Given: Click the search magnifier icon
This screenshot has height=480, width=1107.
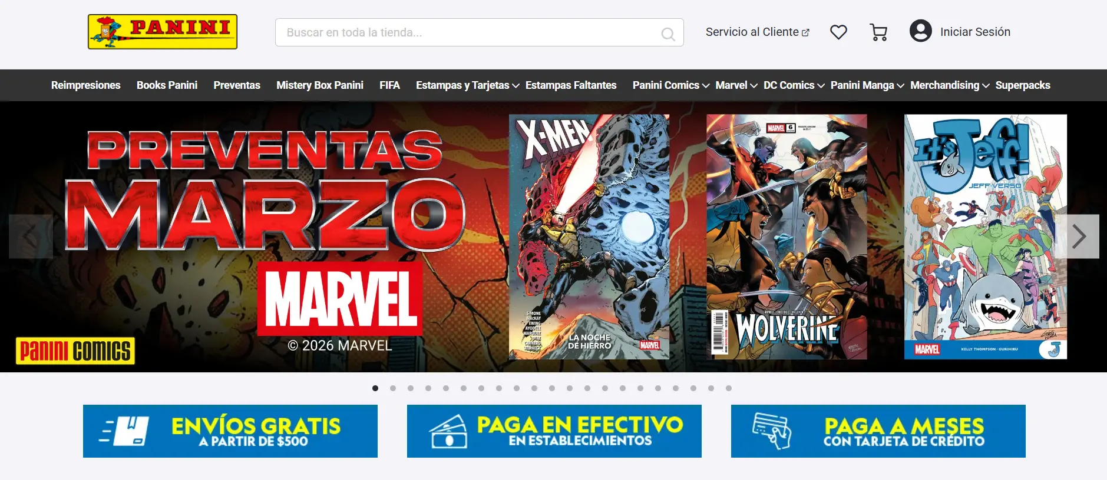Looking at the screenshot, I should [x=667, y=34].
